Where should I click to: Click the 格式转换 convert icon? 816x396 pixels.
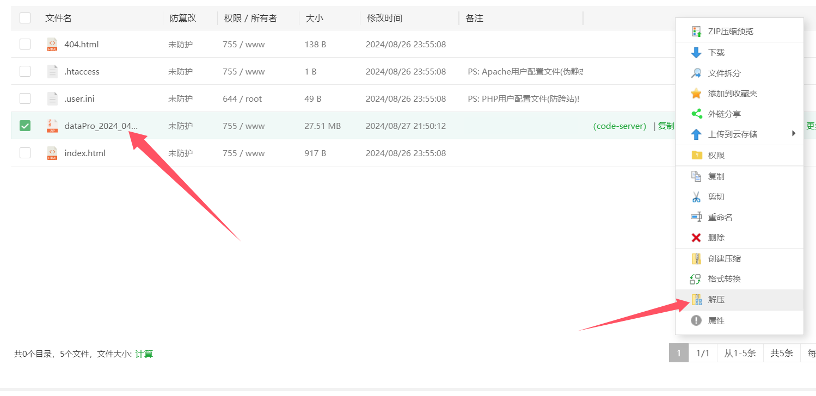click(x=696, y=279)
